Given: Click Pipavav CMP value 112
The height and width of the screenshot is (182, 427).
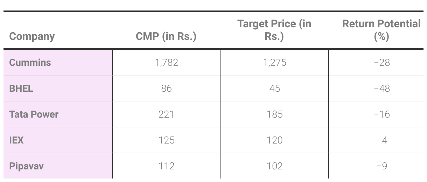Looking at the screenshot, I should pos(166,166).
